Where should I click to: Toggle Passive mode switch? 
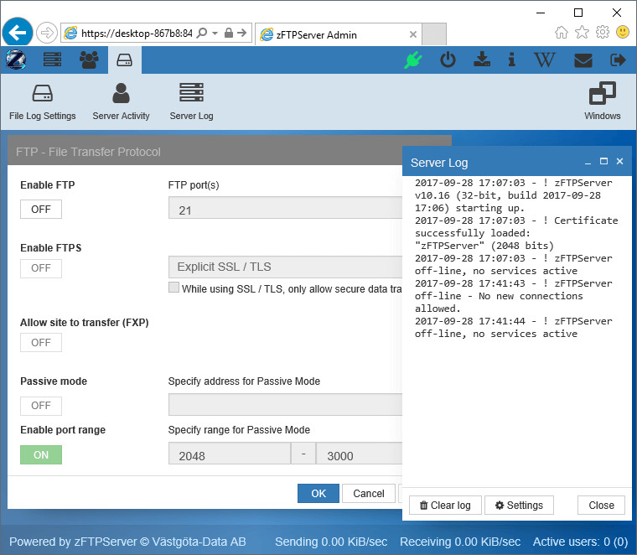tap(41, 406)
